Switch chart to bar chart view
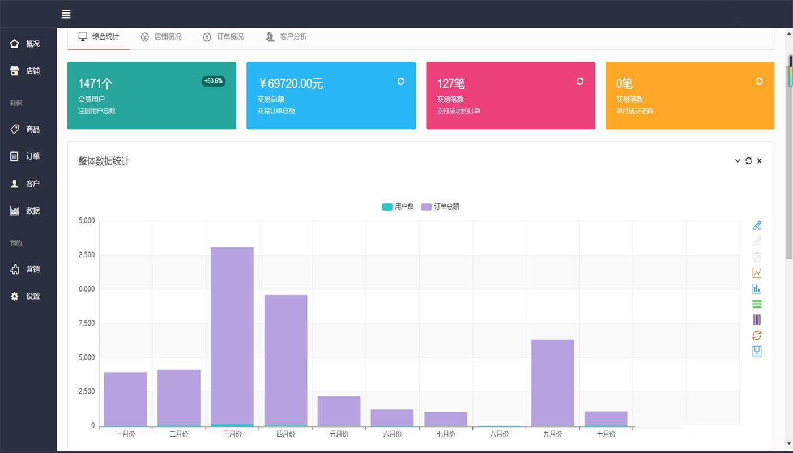 click(x=757, y=289)
